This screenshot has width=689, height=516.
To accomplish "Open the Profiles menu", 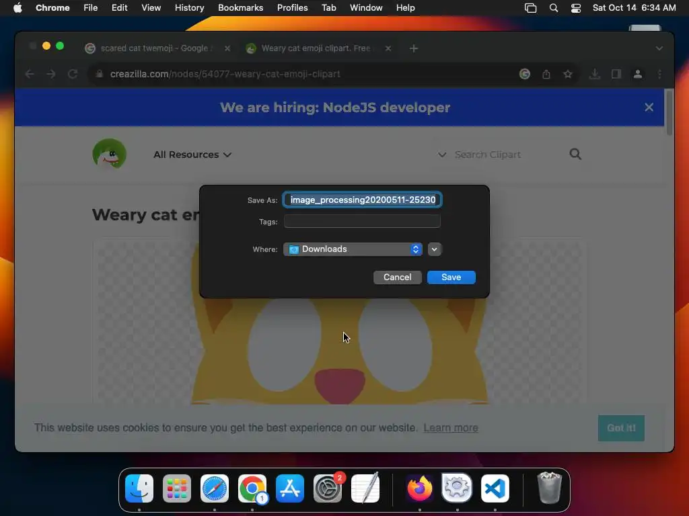I will (x=292, y=8).
